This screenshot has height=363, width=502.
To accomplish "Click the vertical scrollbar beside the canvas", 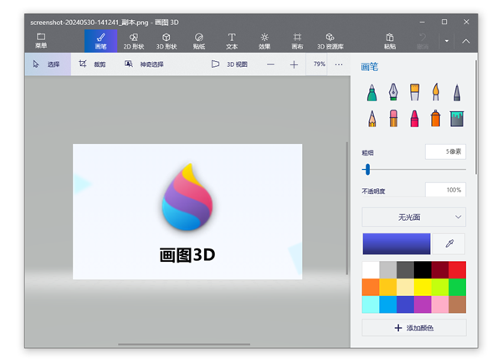I will pos(346,208).
